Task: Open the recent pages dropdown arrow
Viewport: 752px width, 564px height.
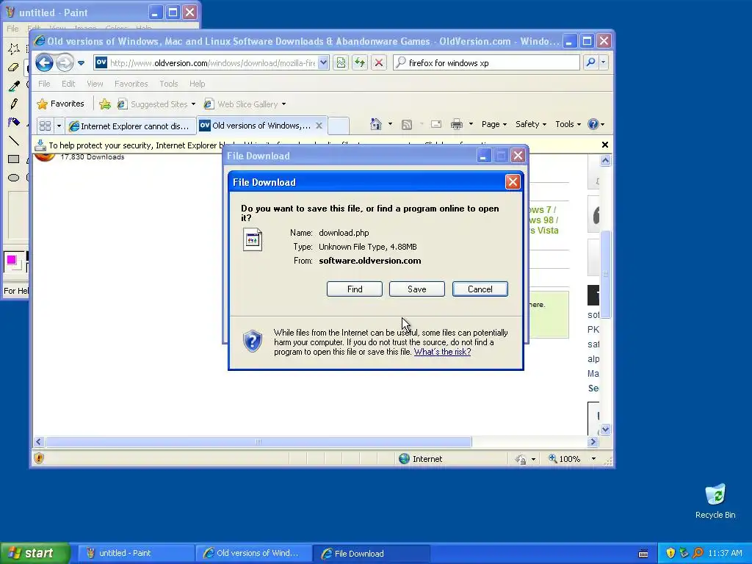Action: (x=81, y=63)
